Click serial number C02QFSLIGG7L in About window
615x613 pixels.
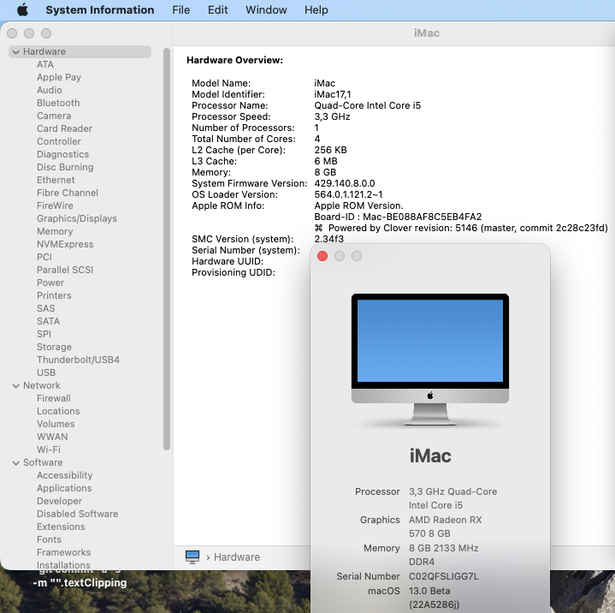click(x=444, y=576)
